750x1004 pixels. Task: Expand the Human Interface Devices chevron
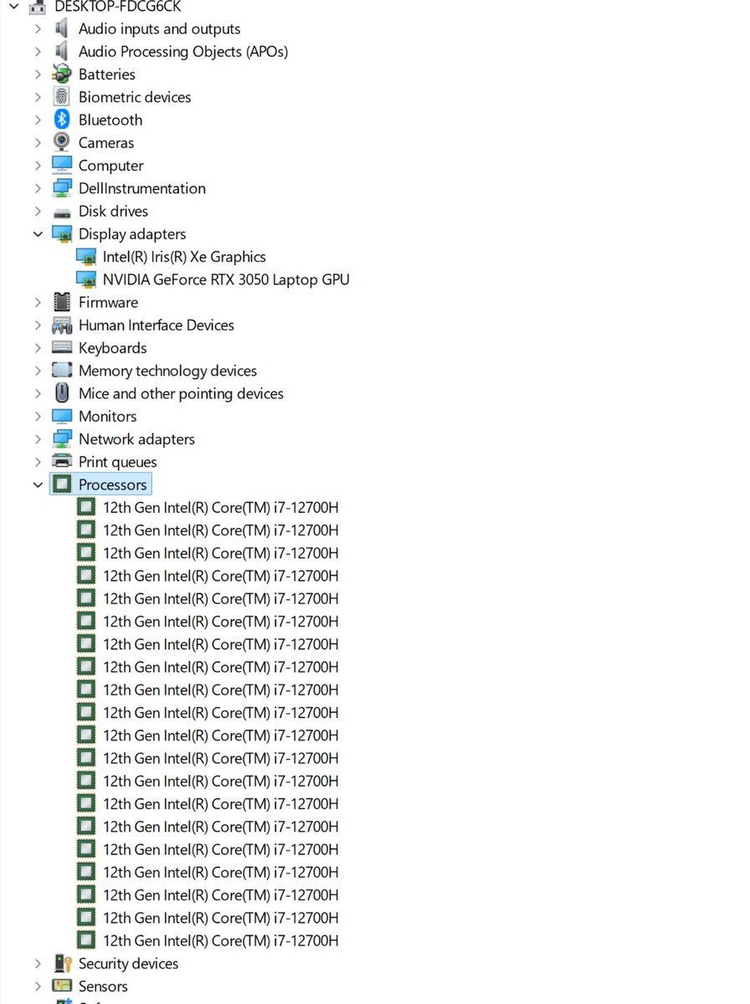pos(38,325)
